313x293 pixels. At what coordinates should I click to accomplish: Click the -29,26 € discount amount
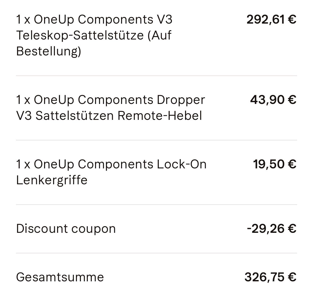[x=271, y=229]
